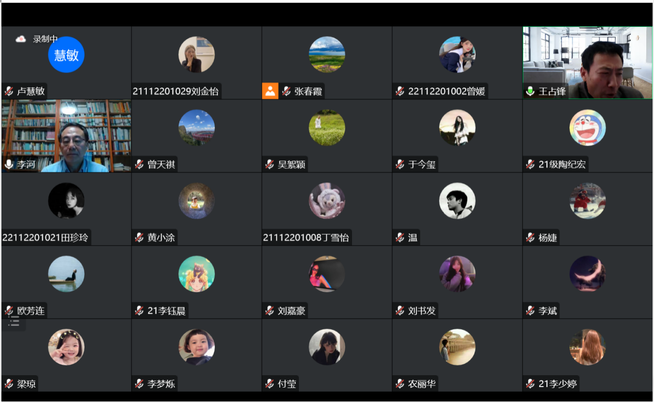Select 李河's bookshelf video feed
Screen dimensions: 654x402
[66, 136]
